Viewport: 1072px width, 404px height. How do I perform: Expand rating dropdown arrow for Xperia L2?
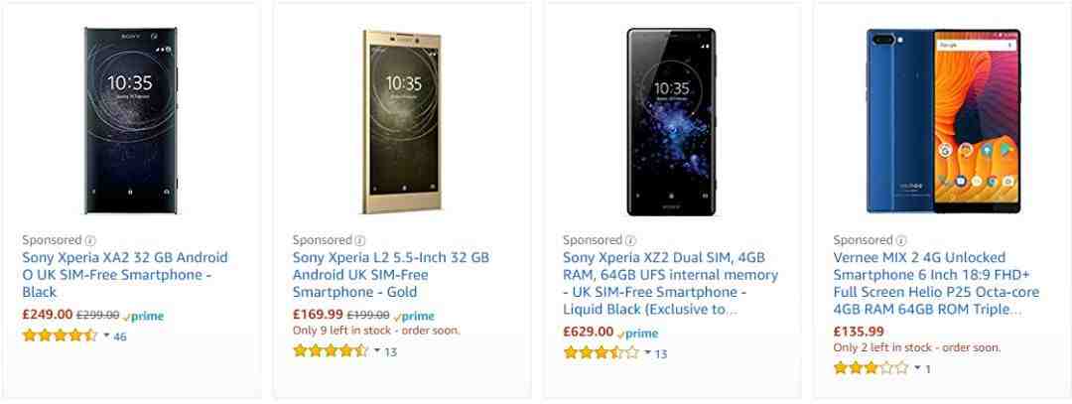377,351
